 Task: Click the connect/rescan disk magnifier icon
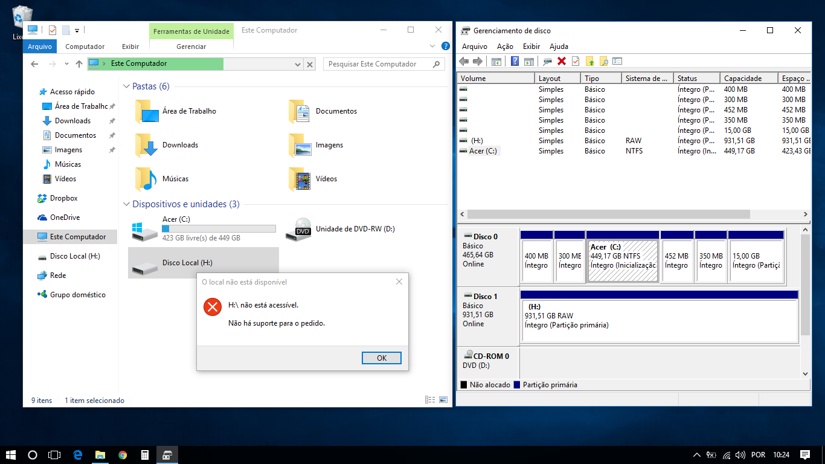548,61
